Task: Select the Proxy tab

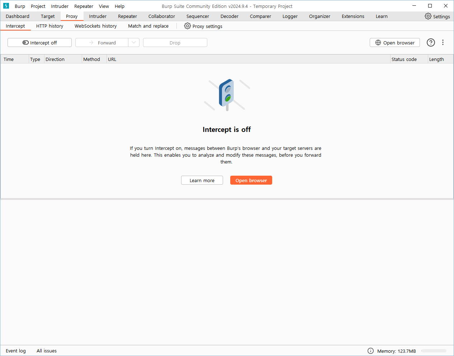Action: point(72,16)
